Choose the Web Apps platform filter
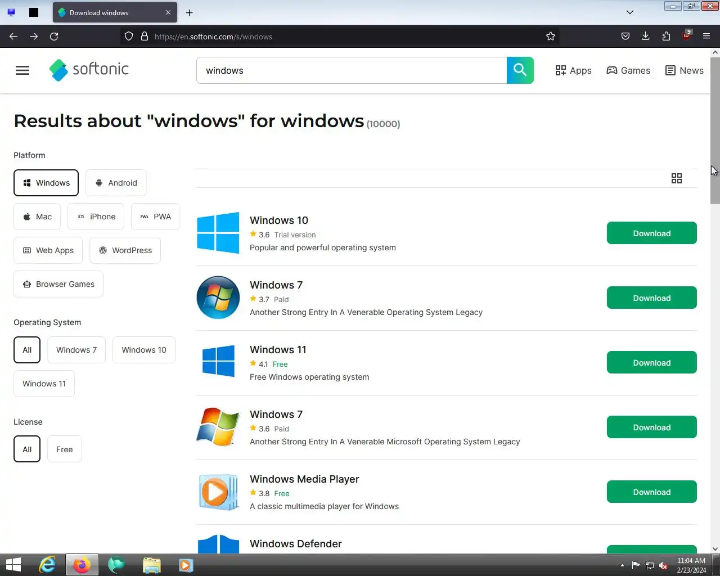Viewport: 720px width, 576px height. click(x=48, y=250)
